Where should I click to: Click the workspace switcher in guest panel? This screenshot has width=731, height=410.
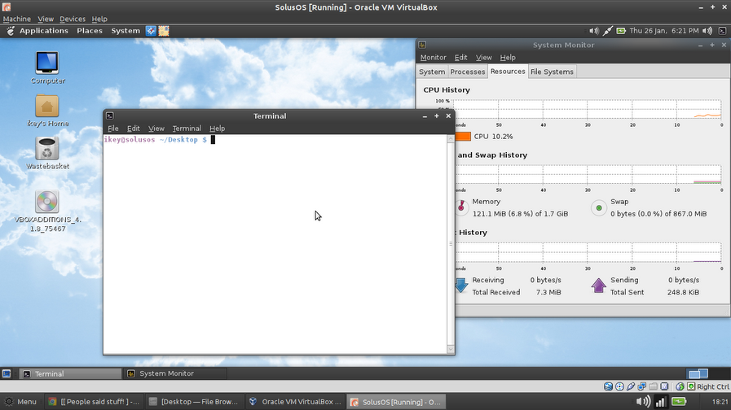coord(698,373)
